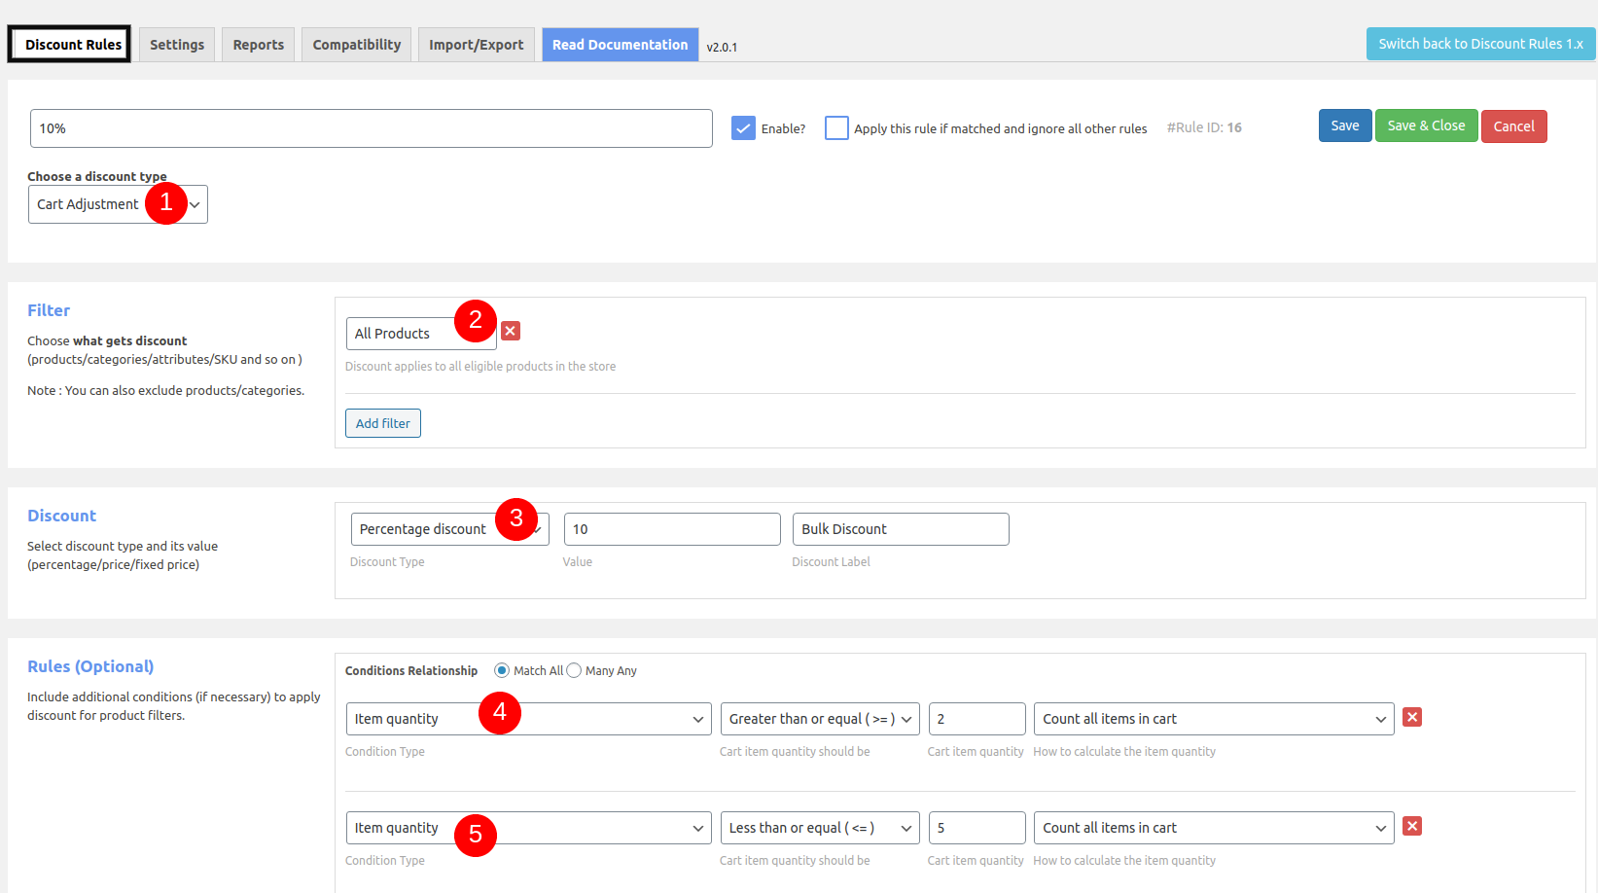The height and width of the screenshot is (893, 1598).
Task: Click Switch back to Discount Rules 1.x
Action: (x=1480, y=44)
